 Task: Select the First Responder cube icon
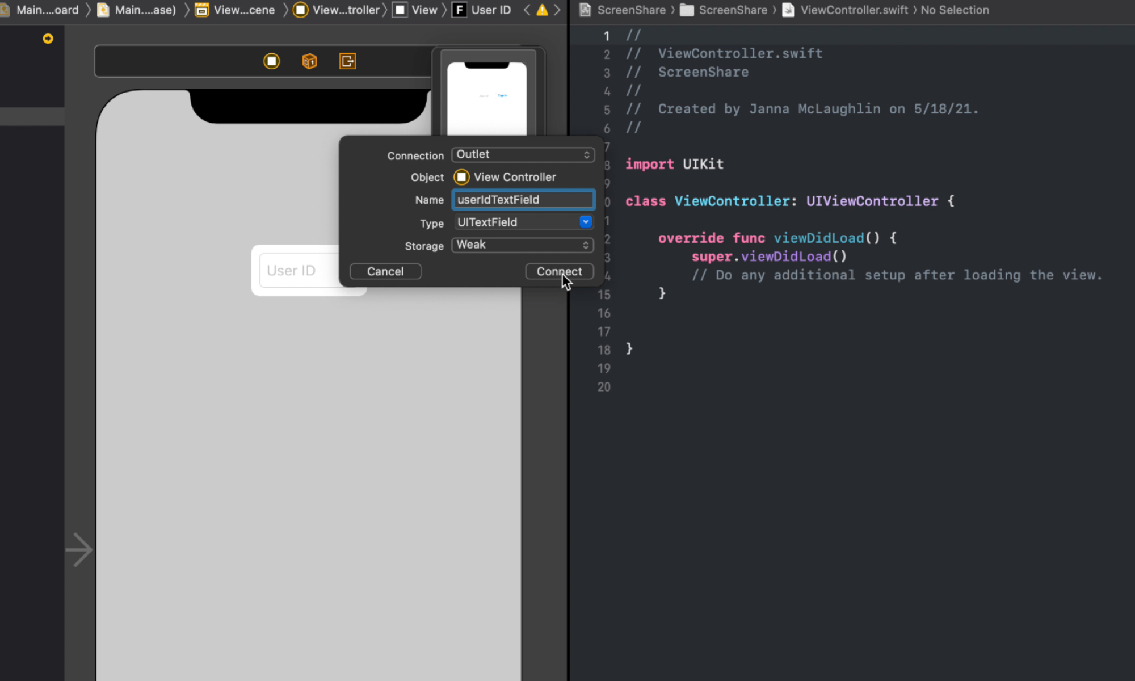309,61
